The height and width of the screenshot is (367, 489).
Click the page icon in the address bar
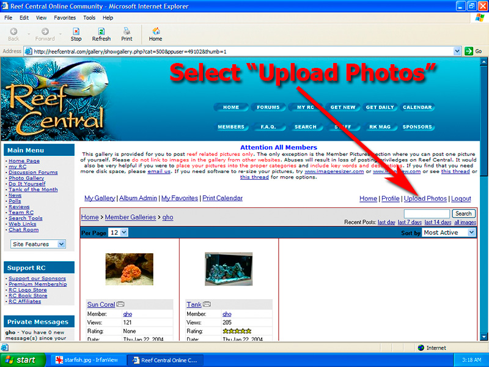click(28, 51)
